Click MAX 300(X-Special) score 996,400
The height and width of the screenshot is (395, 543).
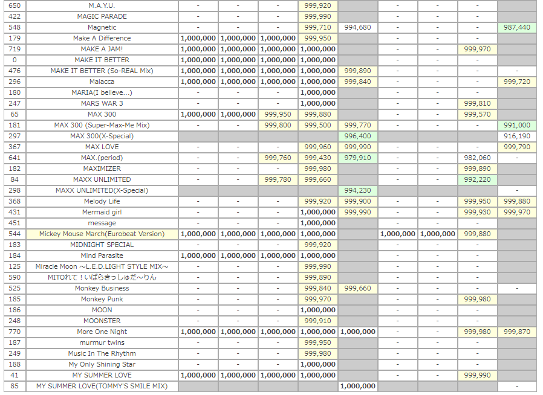pos(358,136)
